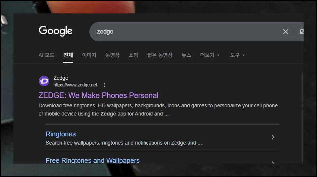
Task: Expand the chevron on the Ringtones row
Action: (x=273, y=137)
